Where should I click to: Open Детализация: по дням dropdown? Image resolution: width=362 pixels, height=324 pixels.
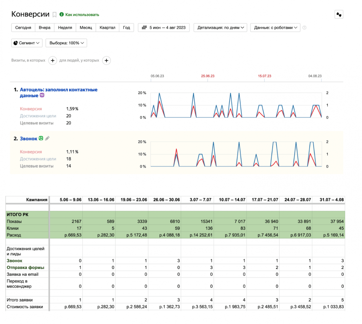coord(220,28)
